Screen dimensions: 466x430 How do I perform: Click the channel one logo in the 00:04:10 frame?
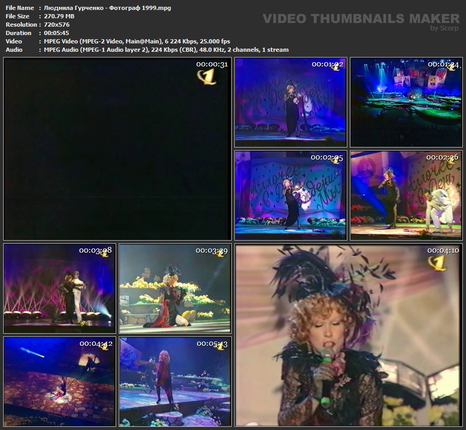click(438, 263)
